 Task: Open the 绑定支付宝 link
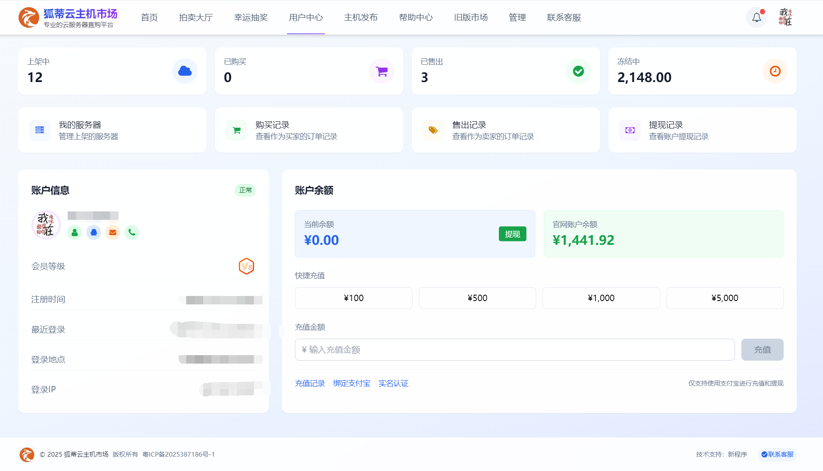pyautogui.click(x=351, y=383)
